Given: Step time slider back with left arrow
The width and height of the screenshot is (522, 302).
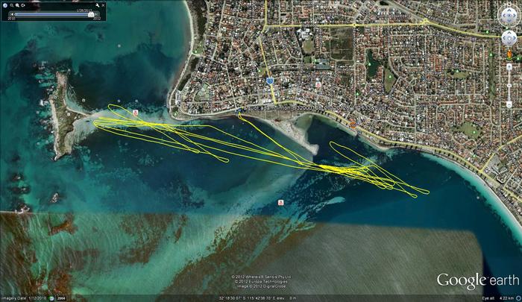Looking at the screenshot, I should pyautogui.click(x=10, y=13).
